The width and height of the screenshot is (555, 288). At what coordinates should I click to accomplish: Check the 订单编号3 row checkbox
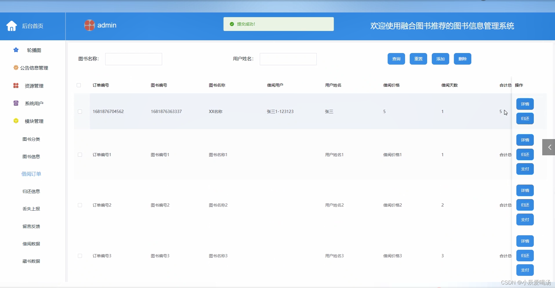click(80, 256)
